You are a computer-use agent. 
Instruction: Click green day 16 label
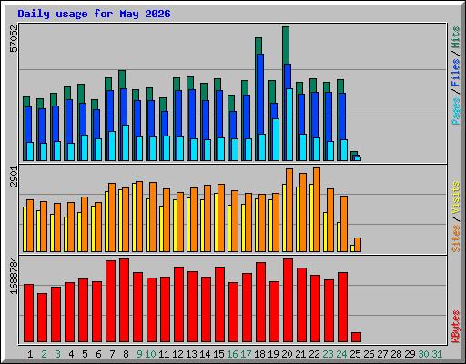click(232, 354)
